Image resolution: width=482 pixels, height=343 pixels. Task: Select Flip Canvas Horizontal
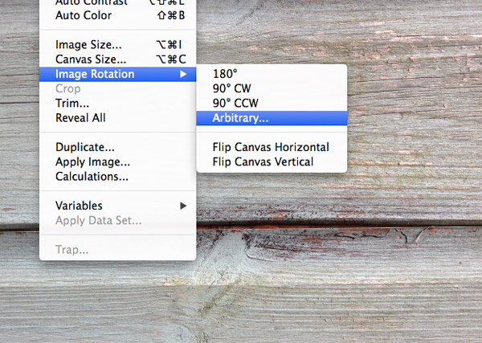tap(271, 147)
